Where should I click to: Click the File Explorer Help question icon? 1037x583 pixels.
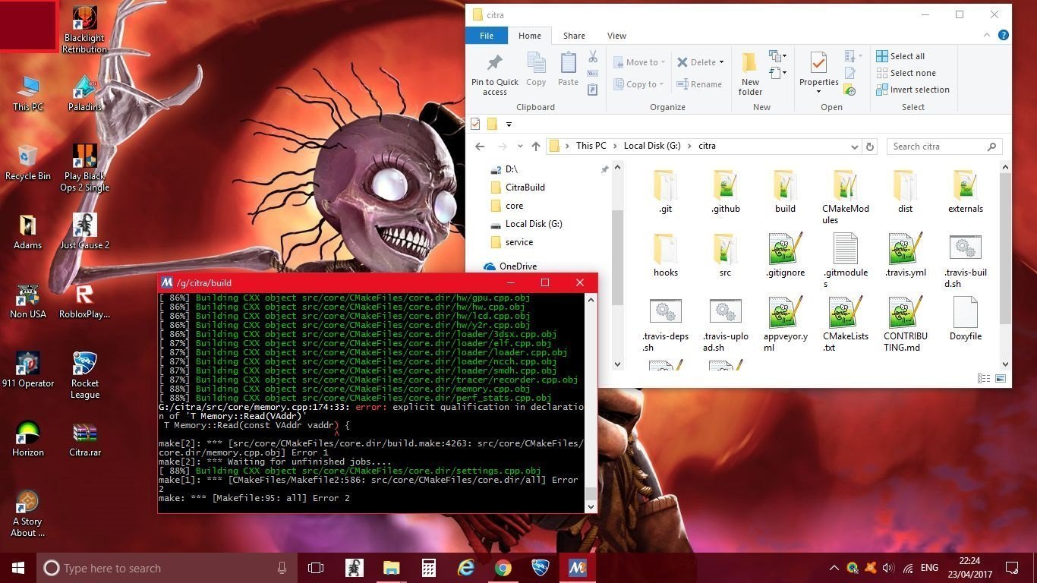point(1003,36)
